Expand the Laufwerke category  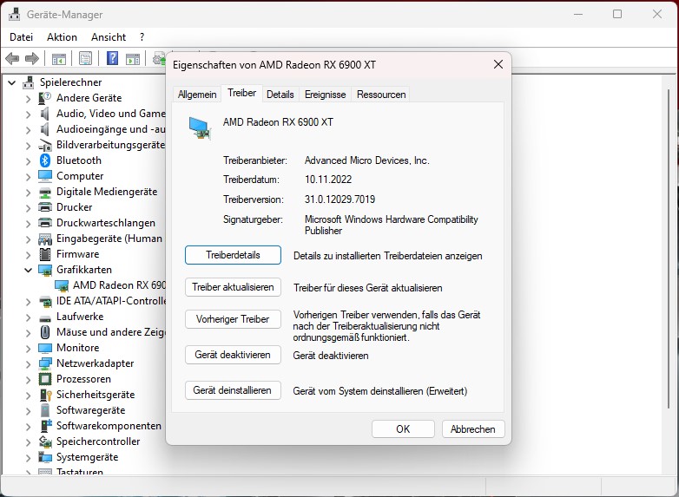tap(28, 317)
